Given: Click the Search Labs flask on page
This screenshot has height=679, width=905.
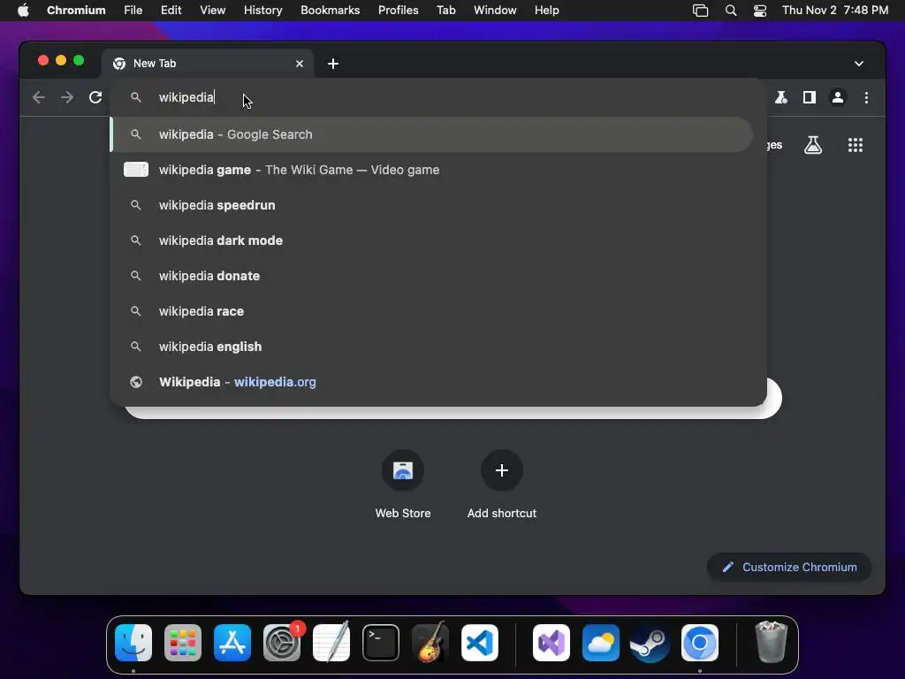Looking at the screenshot, I should [x=813, y=145].
